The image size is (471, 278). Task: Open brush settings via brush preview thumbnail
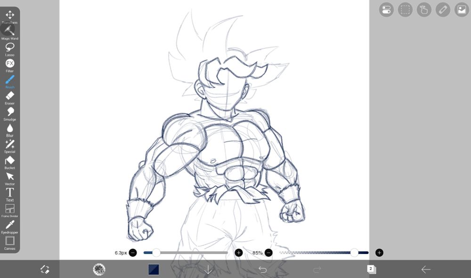[x=99, y=270]
